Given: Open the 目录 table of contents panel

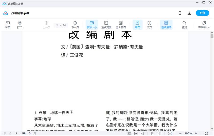Looking at the screenshot, I should tap(8, 25).
